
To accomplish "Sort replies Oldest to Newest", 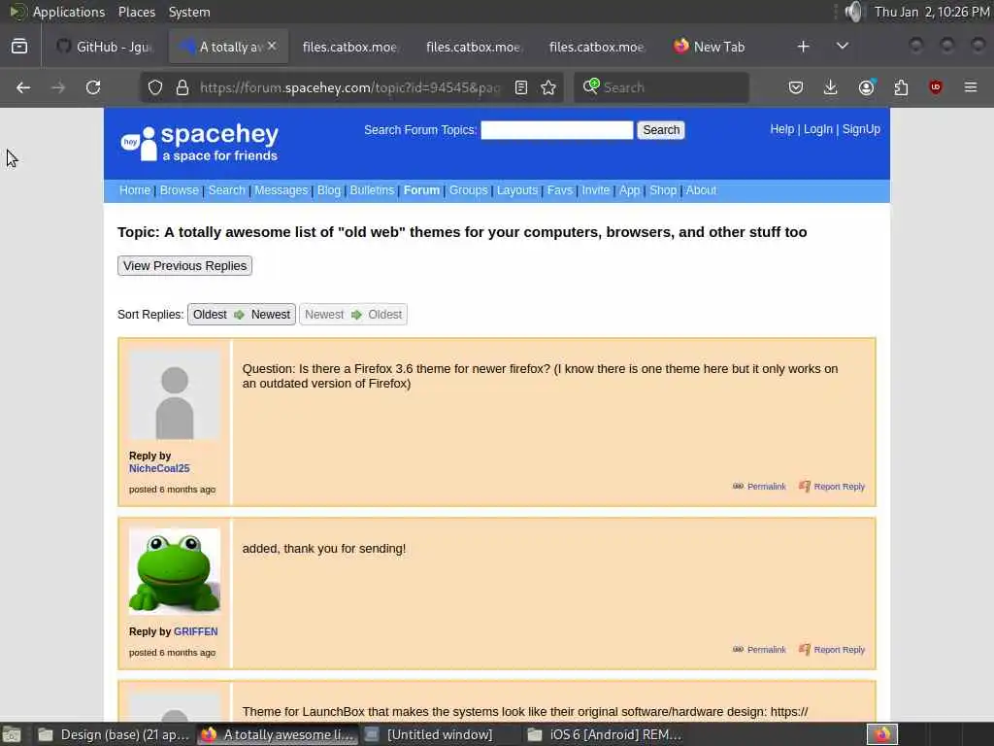I will pos(242,315).
